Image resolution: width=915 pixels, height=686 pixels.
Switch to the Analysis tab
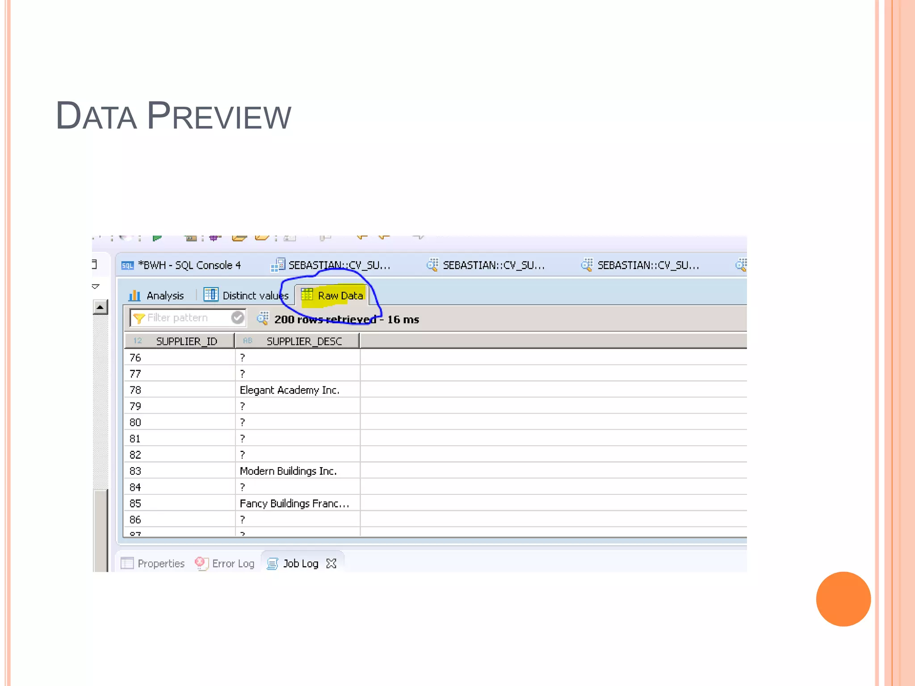[156, 296]
